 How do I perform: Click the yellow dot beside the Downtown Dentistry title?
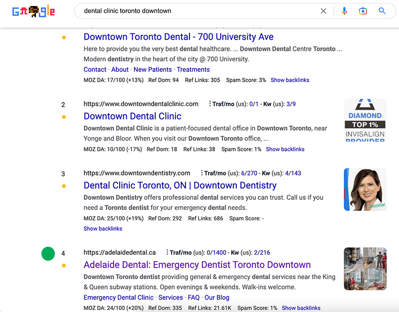point(64,186)
